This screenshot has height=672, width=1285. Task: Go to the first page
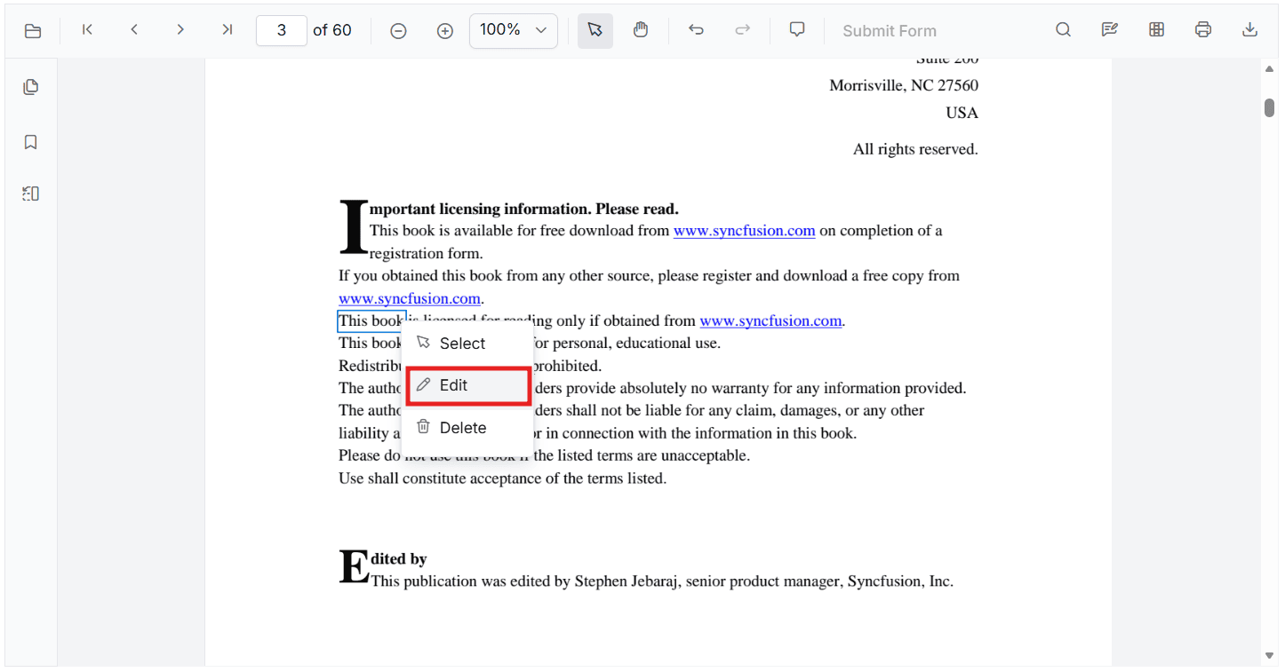(87, 30)
